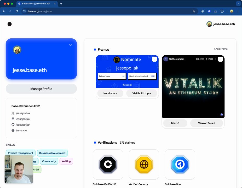Image resolution: width=242 pixels, height=188 pixels.
Task: Close the Basenames tab
Action: click(55, 4)
